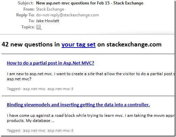Click the email subject line text
The height and width of the screenshot is (137, 176).
tap(90, 3)
